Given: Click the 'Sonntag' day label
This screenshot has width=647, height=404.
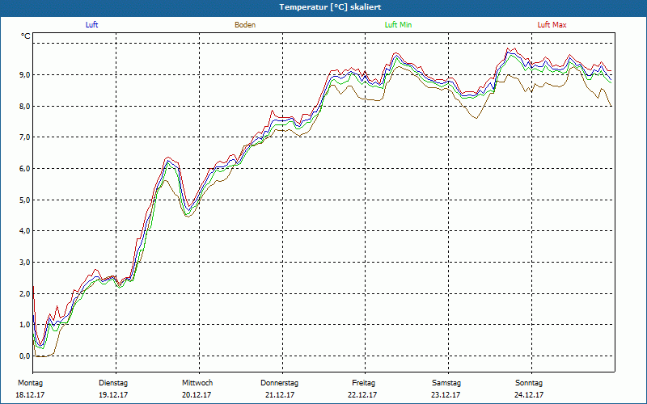Looking at the screenshot, I should pyautogui.click(x=529, y=383).
